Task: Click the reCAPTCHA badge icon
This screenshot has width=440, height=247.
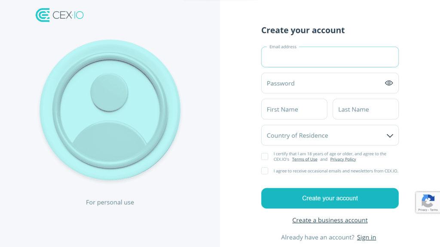Action: (428, 200)
